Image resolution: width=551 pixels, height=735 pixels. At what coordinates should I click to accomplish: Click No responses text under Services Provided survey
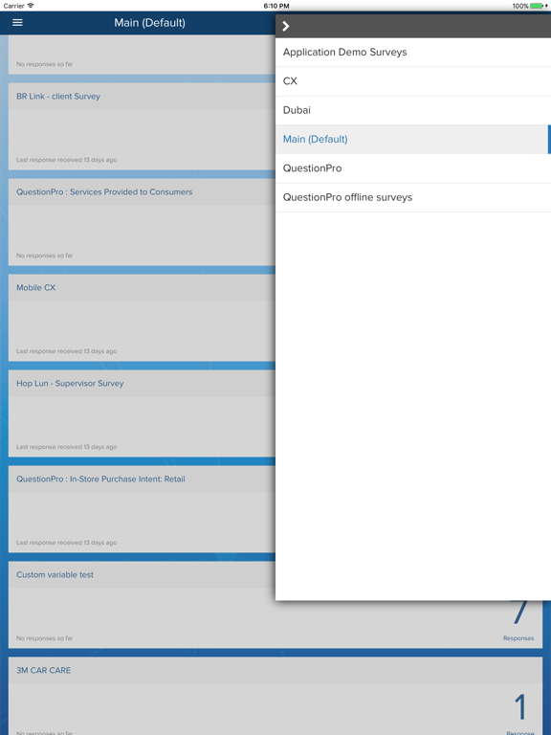pyautogui.click(x=45, y=256)
